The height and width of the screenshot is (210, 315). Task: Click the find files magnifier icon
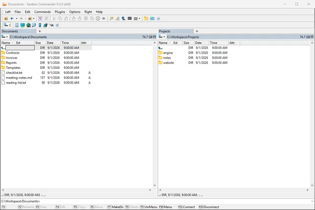[118, 19]
